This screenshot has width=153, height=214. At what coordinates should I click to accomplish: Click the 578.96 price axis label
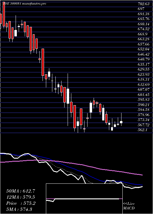(144, 115)
